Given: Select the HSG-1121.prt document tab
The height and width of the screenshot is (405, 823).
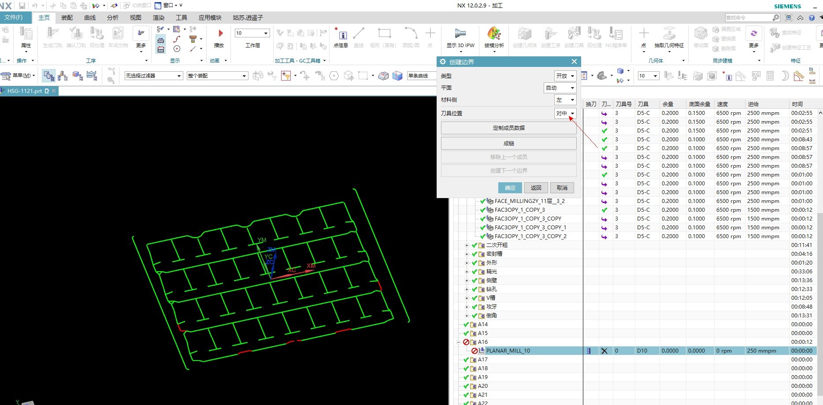Looking at the screenshot, I should click(x=28, y=91).
